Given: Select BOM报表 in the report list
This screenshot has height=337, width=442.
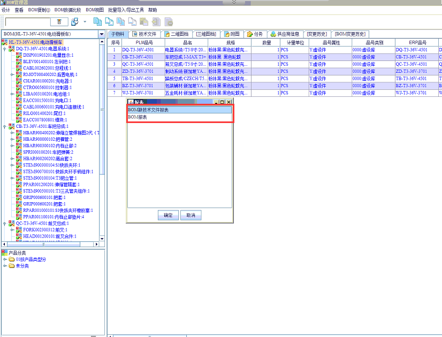Looking at the screenshot, I should (138, 117).
